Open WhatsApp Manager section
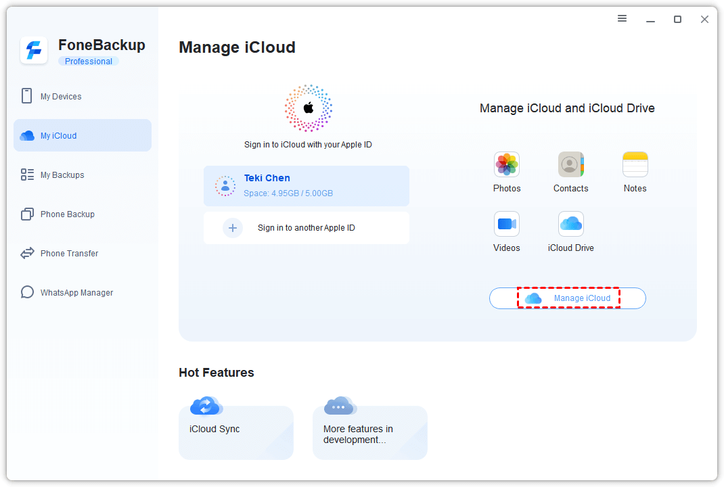Screen dimensions: 724x487 click(76, 293)
